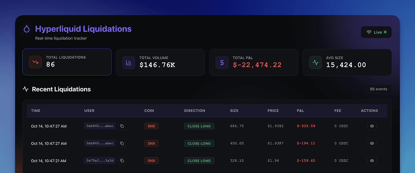Click the 86 events badge
The height and width of the screenshot is (173, 415).
click(378, 89)
